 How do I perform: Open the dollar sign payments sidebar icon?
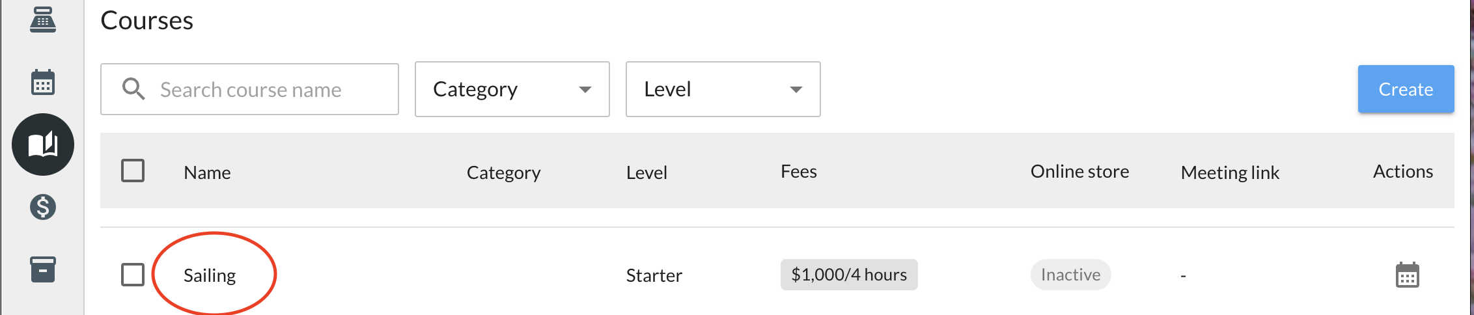pos(43,208)
